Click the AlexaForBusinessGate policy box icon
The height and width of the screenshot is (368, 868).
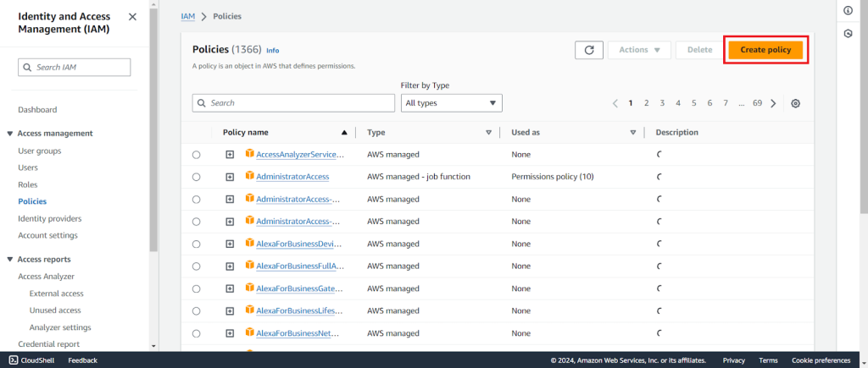point(250,288)
